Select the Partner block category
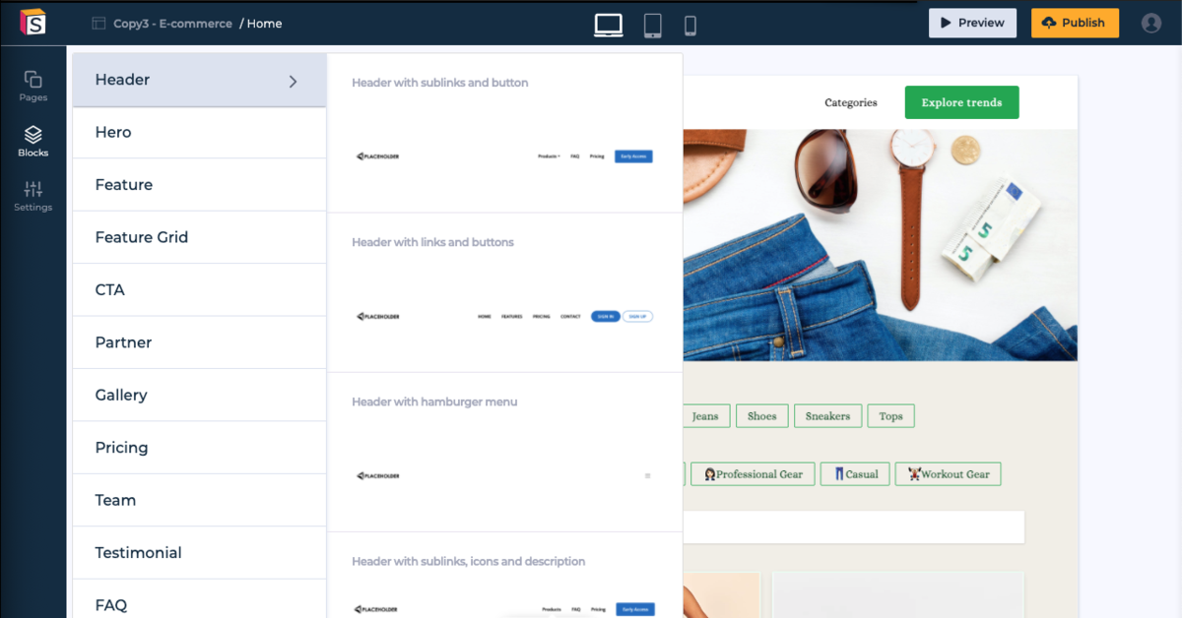1182x618 pixels. tap(199, 342)
